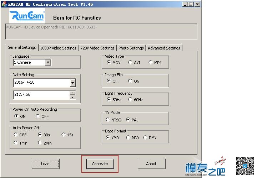Decrease the time with the down spinner

(72, 97)
